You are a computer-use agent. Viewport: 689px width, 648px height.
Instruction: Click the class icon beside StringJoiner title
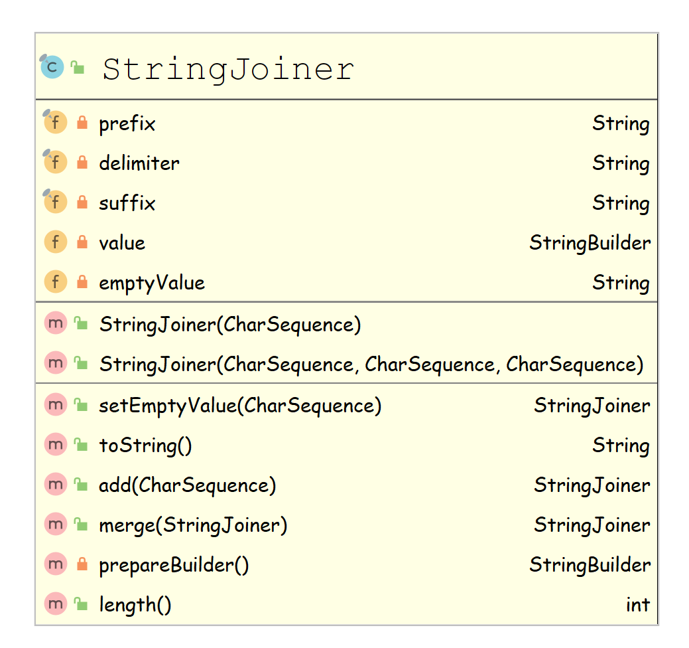[x=52, y=67]
